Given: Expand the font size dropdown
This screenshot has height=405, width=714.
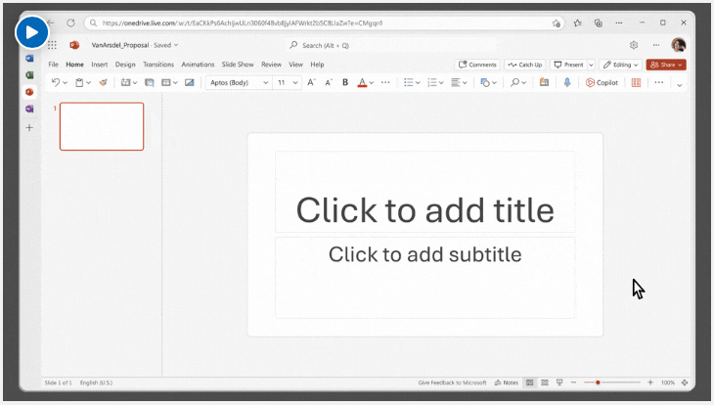Looking at the screenshot, I should (287, 83).
